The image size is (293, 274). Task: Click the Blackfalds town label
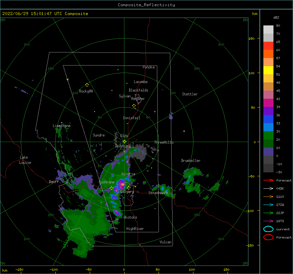pos(138,90)
